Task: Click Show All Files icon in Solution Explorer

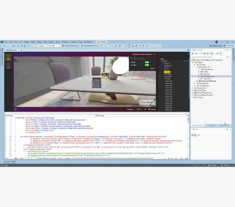Action: coord(208,54)
